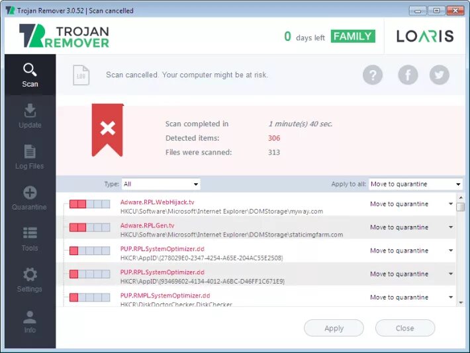Open the Type filter dropdown
The image size is (470, 353).
(161, 184)
